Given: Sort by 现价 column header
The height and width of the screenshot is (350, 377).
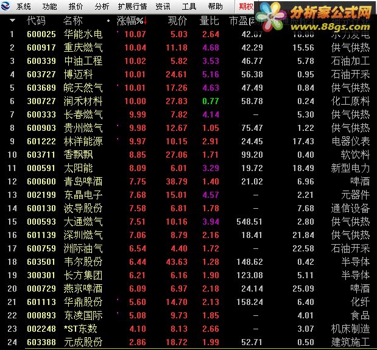Looking at the screenshot, I should pos(177,21).
